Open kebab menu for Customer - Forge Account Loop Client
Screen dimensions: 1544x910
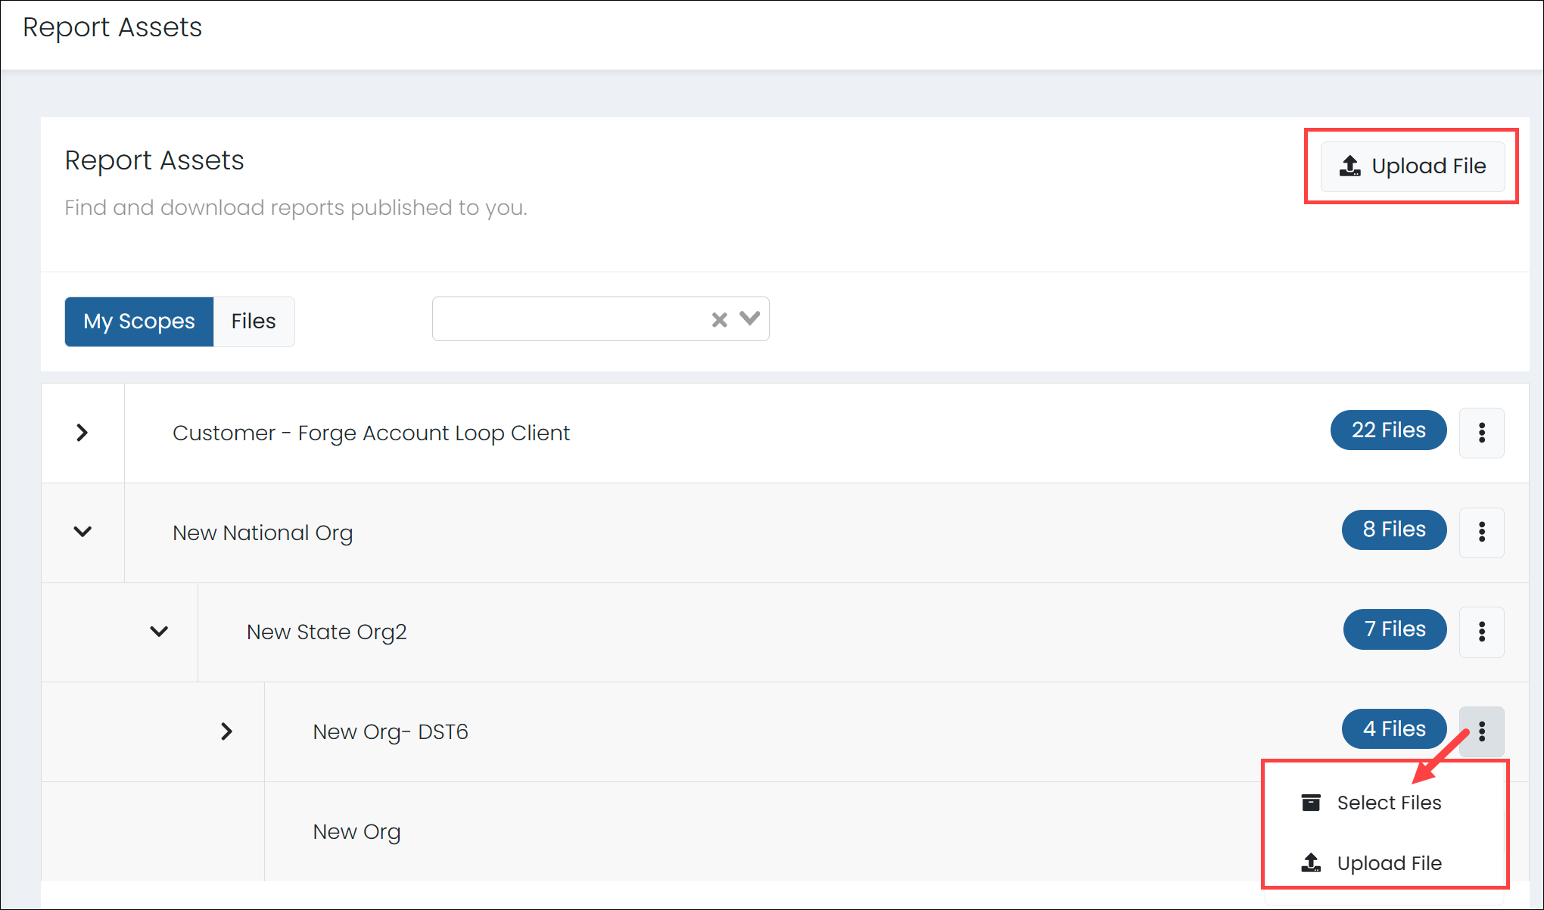[1481, 433]
